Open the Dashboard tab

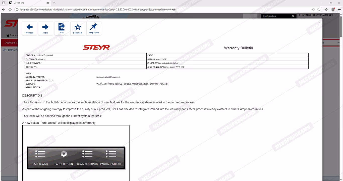pos(11,43)
